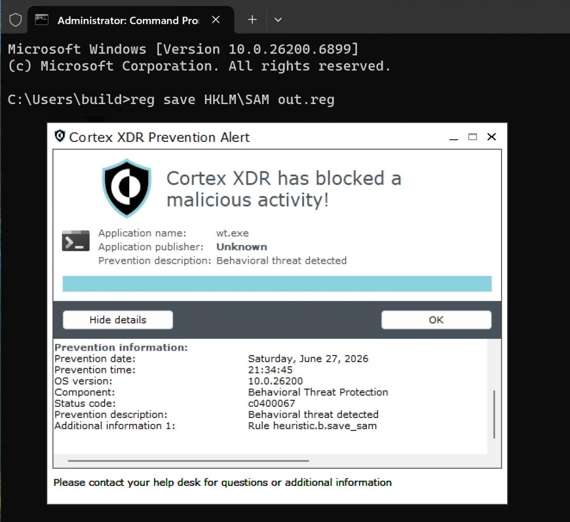Click the 'Additional information 1:' label
Image resolution: width=570 pixels, height=522 pixels.
tap(115, 426)
